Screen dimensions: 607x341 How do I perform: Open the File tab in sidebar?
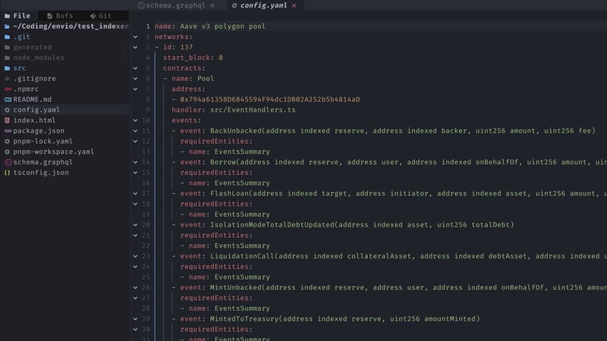coord(17,16)
